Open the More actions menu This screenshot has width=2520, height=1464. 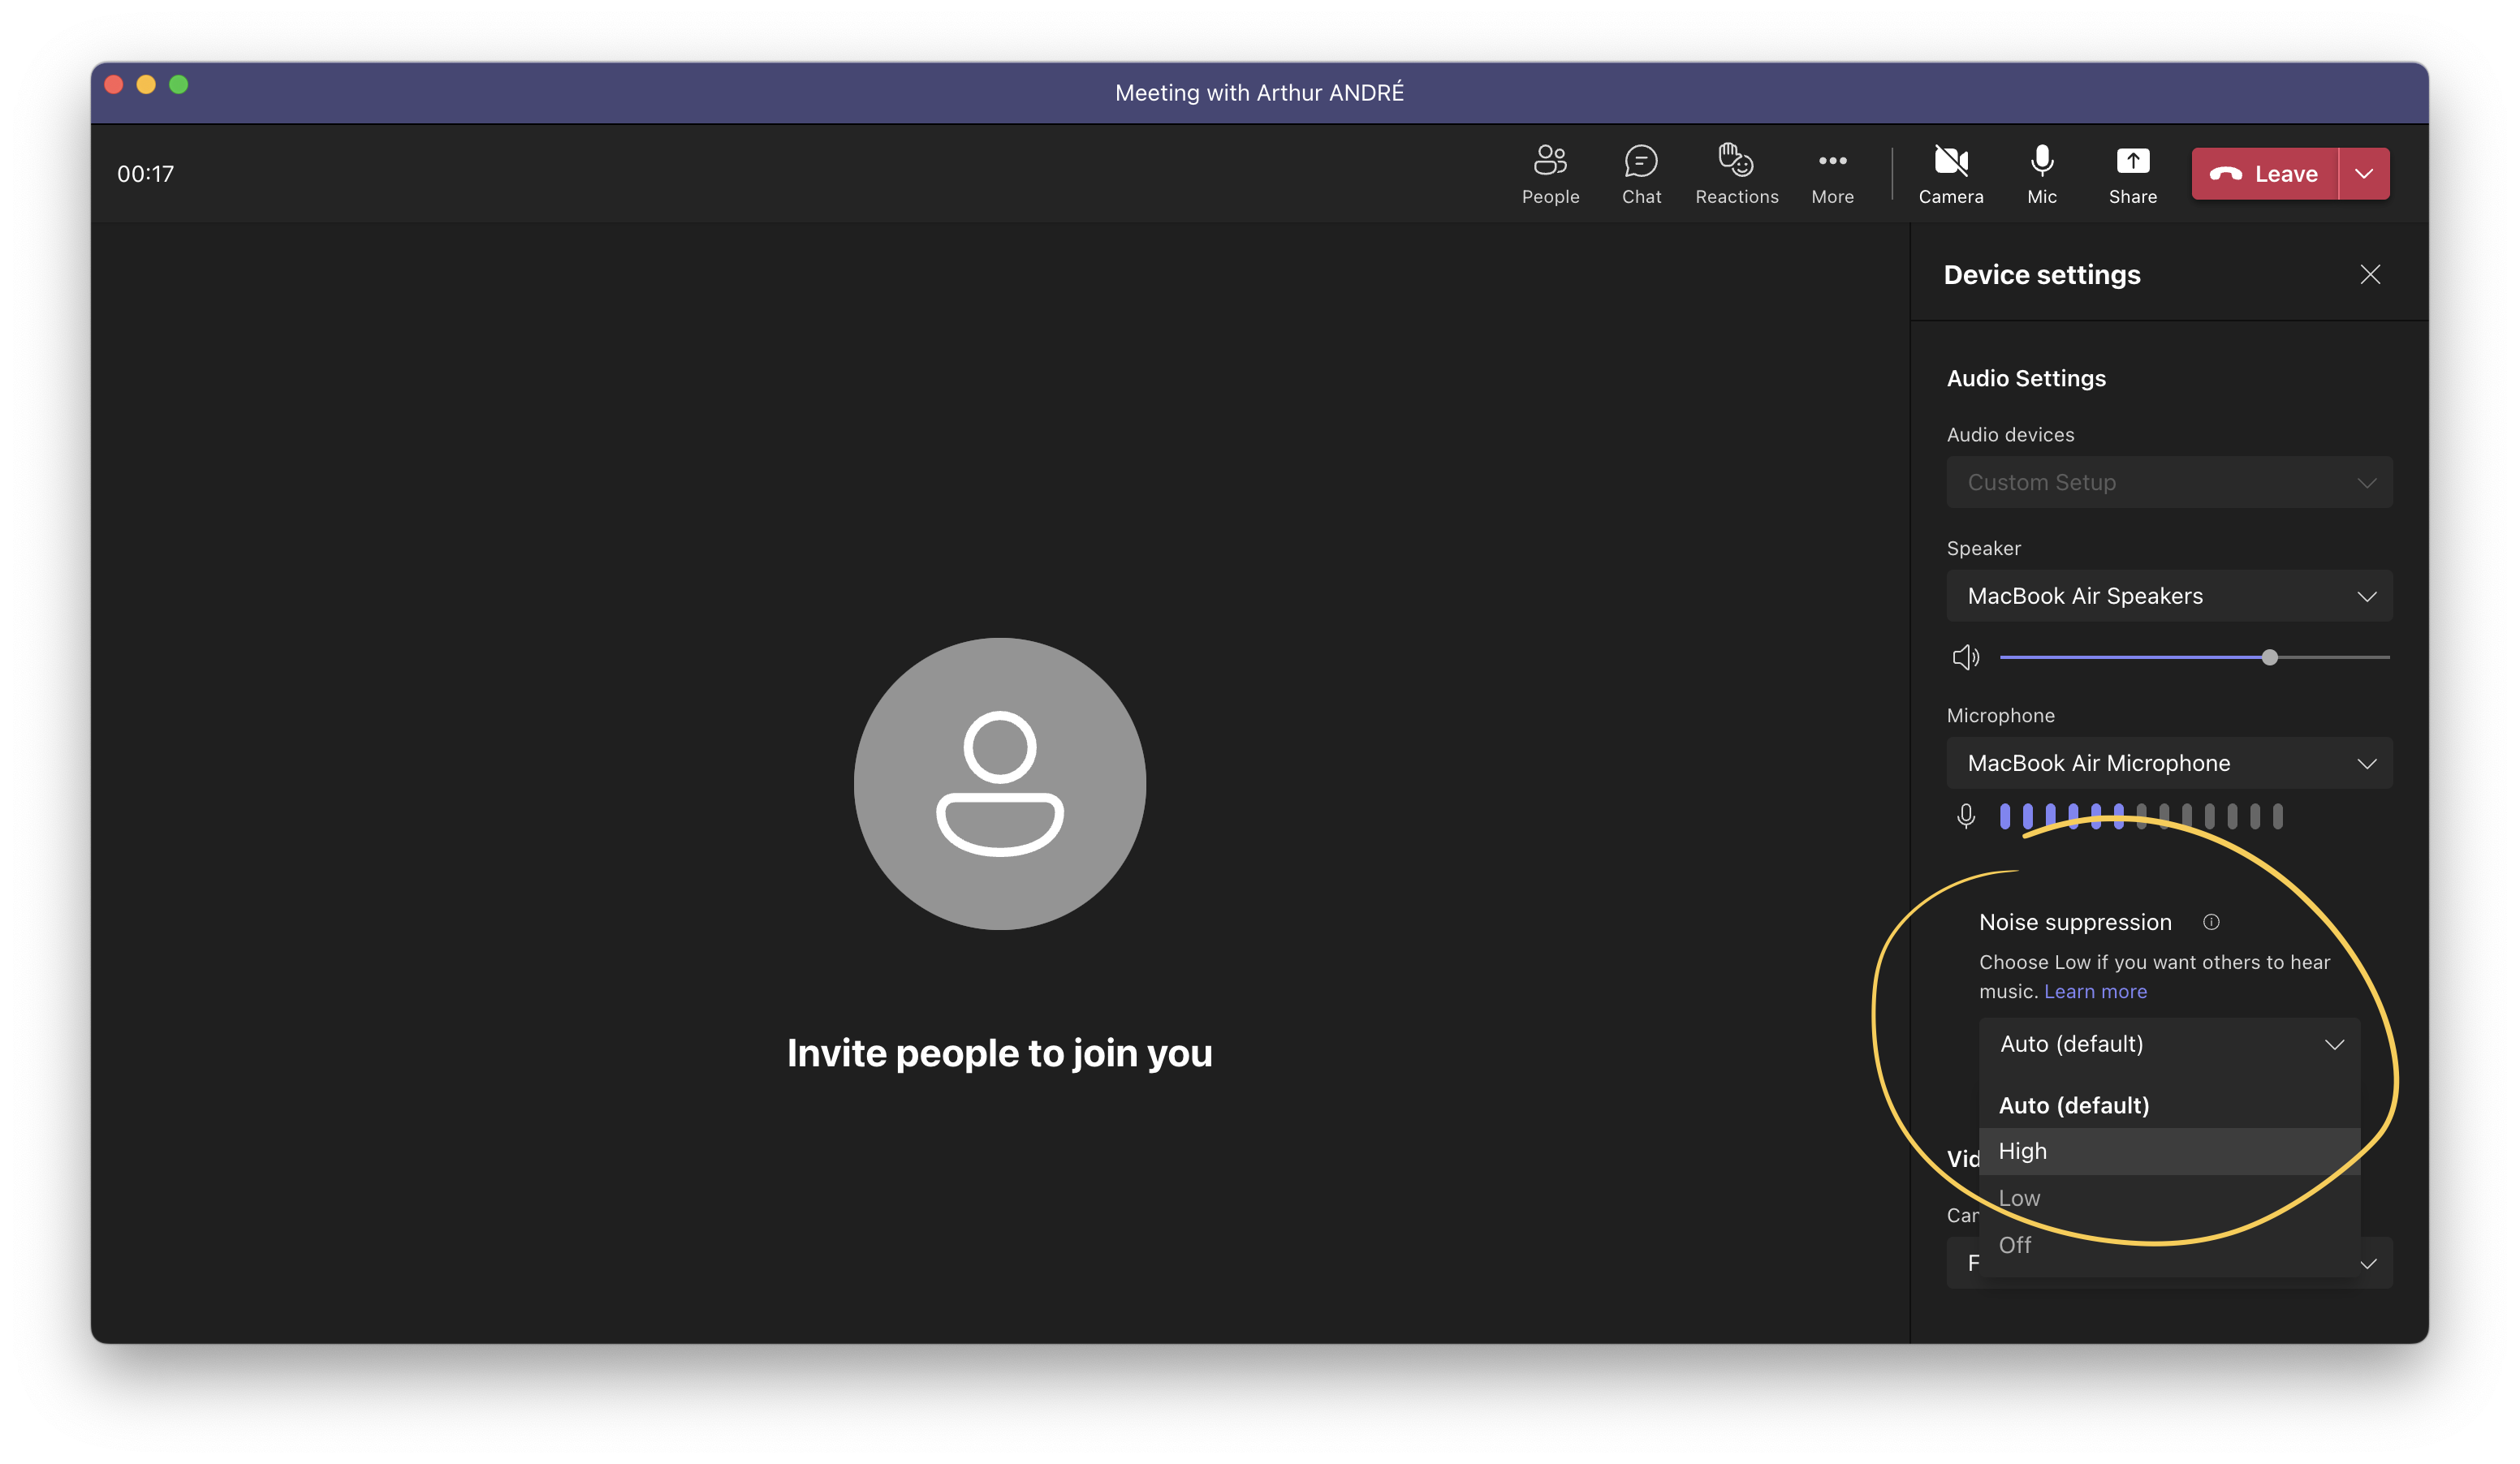pos(1832,173)
